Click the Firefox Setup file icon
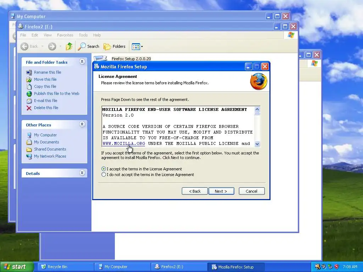Viewport: 363px width, 272px height. (x=100, y=58)
